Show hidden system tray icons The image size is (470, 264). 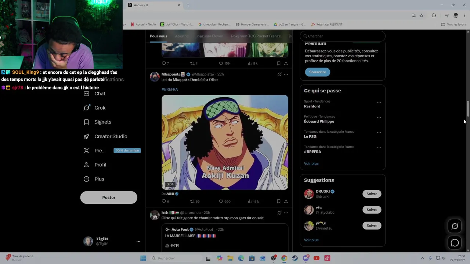click(422, 258)
